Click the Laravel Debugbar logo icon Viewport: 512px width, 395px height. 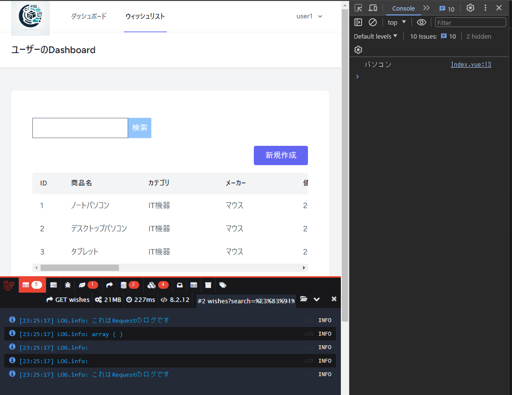point(9,285)
